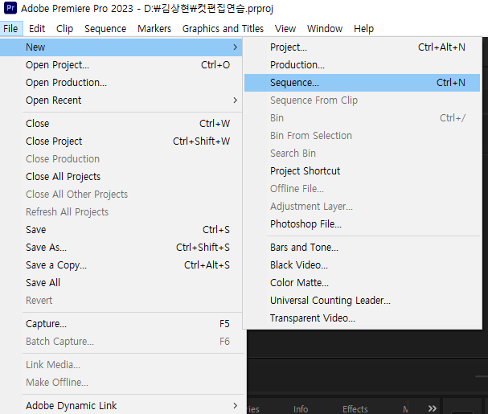Screen dimensions: 488x414
Task: Choose Photoshop File... entry
Action: click(x=362, y=224)
